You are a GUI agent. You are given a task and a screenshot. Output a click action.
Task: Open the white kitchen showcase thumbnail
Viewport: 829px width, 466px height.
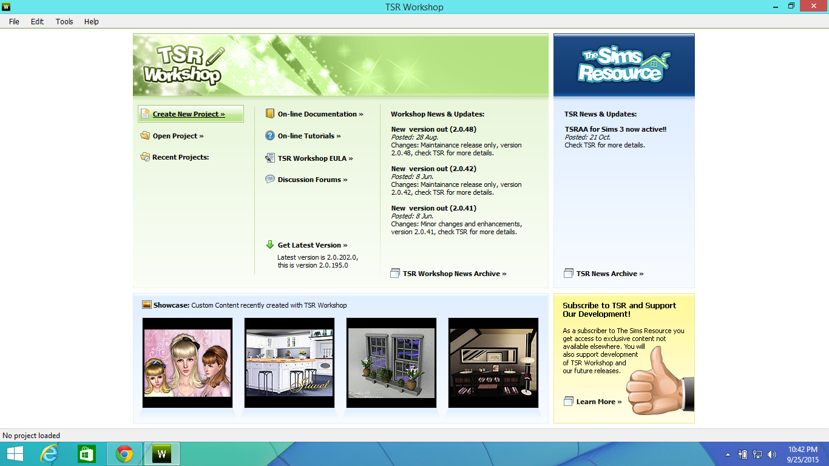[289, 363]
